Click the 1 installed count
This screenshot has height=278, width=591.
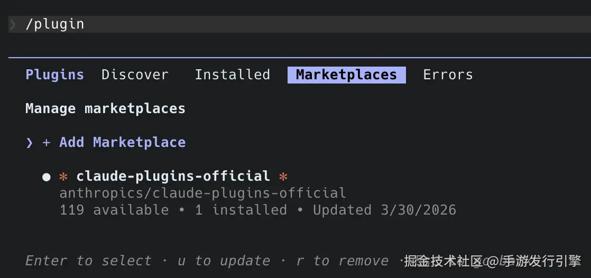(241, 210)
